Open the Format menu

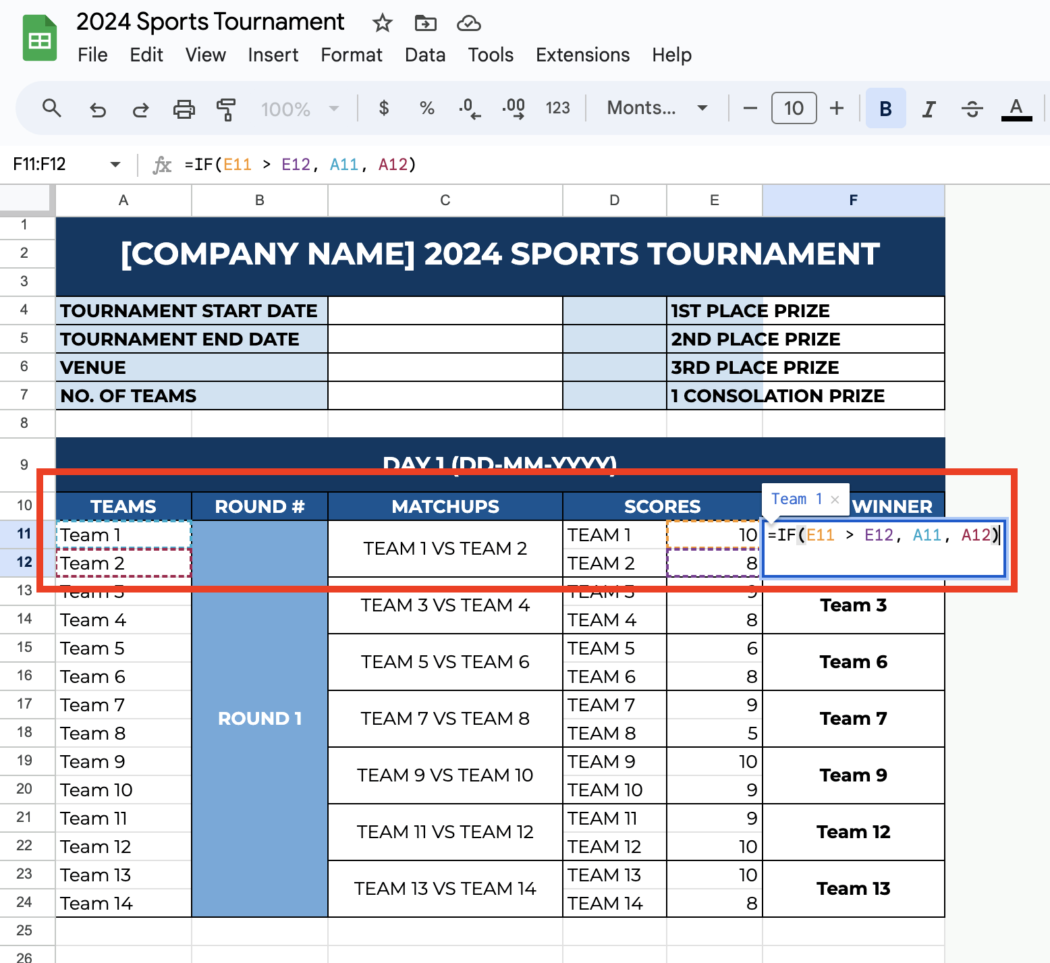[351, 55]
